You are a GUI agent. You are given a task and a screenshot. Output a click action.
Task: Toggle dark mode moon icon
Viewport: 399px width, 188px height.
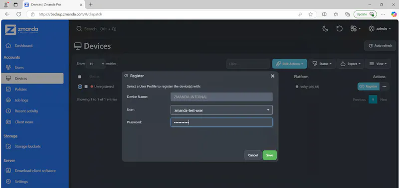tap(325, 29)
